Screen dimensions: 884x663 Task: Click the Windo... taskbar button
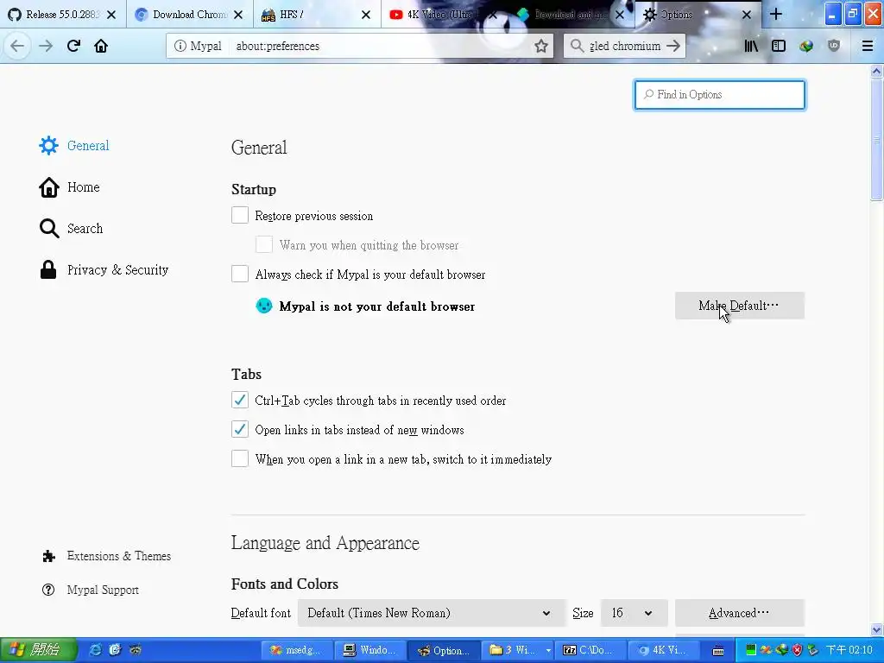370,650
